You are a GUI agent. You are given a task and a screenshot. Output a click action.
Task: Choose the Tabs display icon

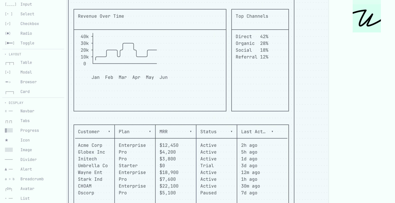click(9, 122)
